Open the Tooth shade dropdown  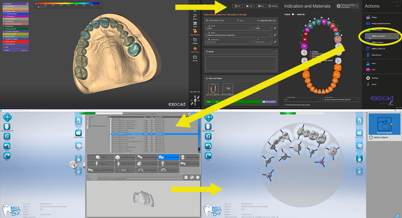pyautogui.click(x=302, y=99)
